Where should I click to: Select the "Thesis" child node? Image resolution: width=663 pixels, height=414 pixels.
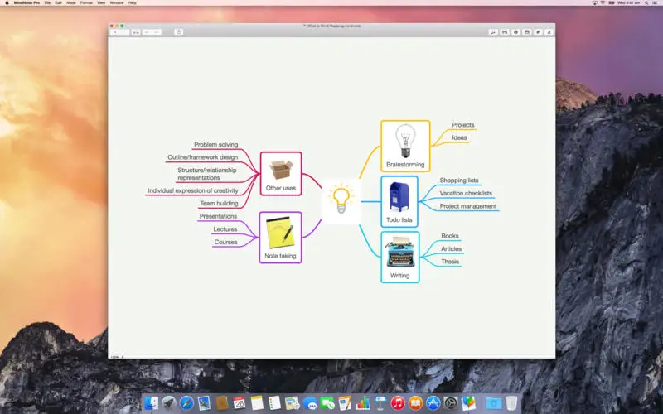(450, 262)
